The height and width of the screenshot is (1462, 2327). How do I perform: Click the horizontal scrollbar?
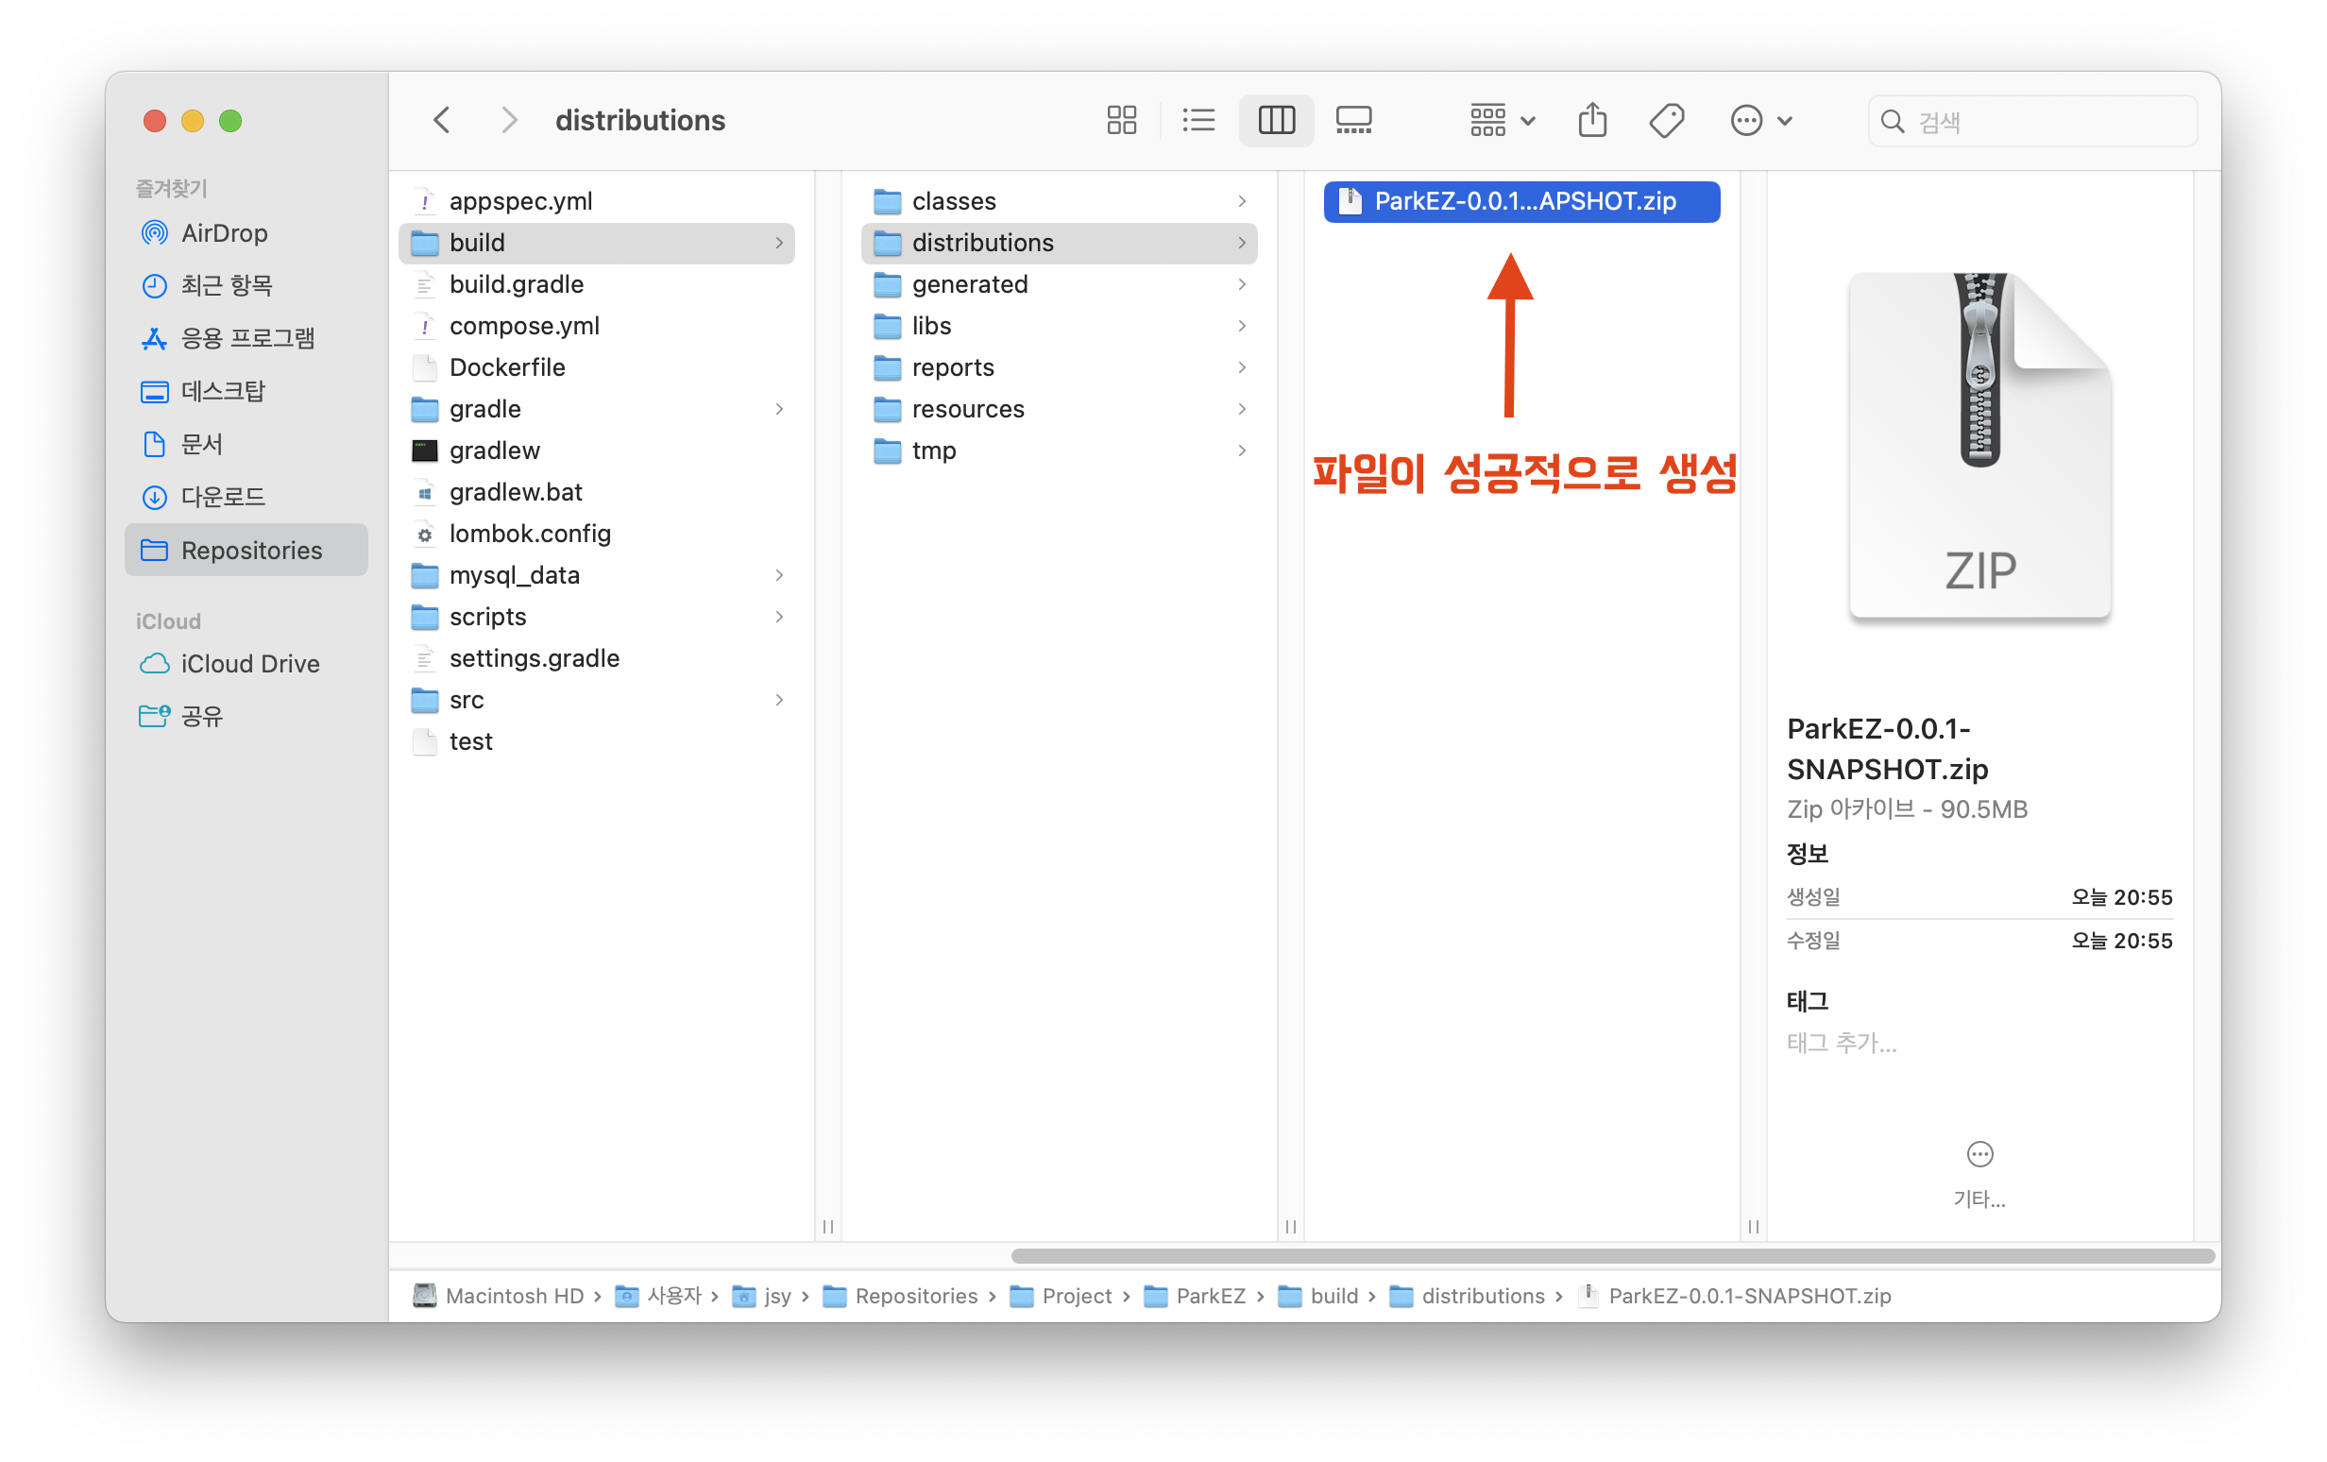[x=1612, y=1255]
